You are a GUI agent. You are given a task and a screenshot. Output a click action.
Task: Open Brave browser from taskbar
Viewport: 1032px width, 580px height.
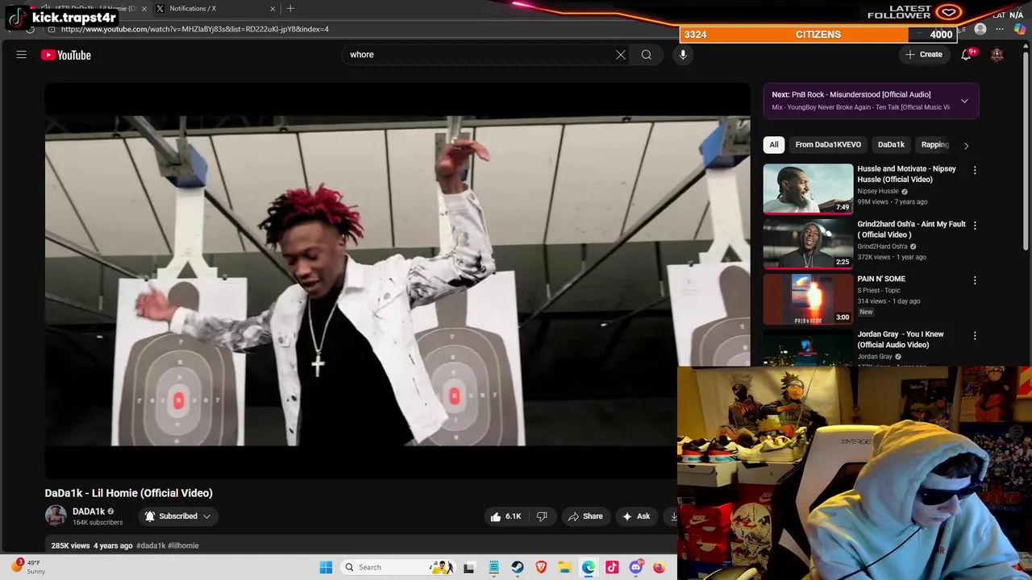click(x=541, y=567)
